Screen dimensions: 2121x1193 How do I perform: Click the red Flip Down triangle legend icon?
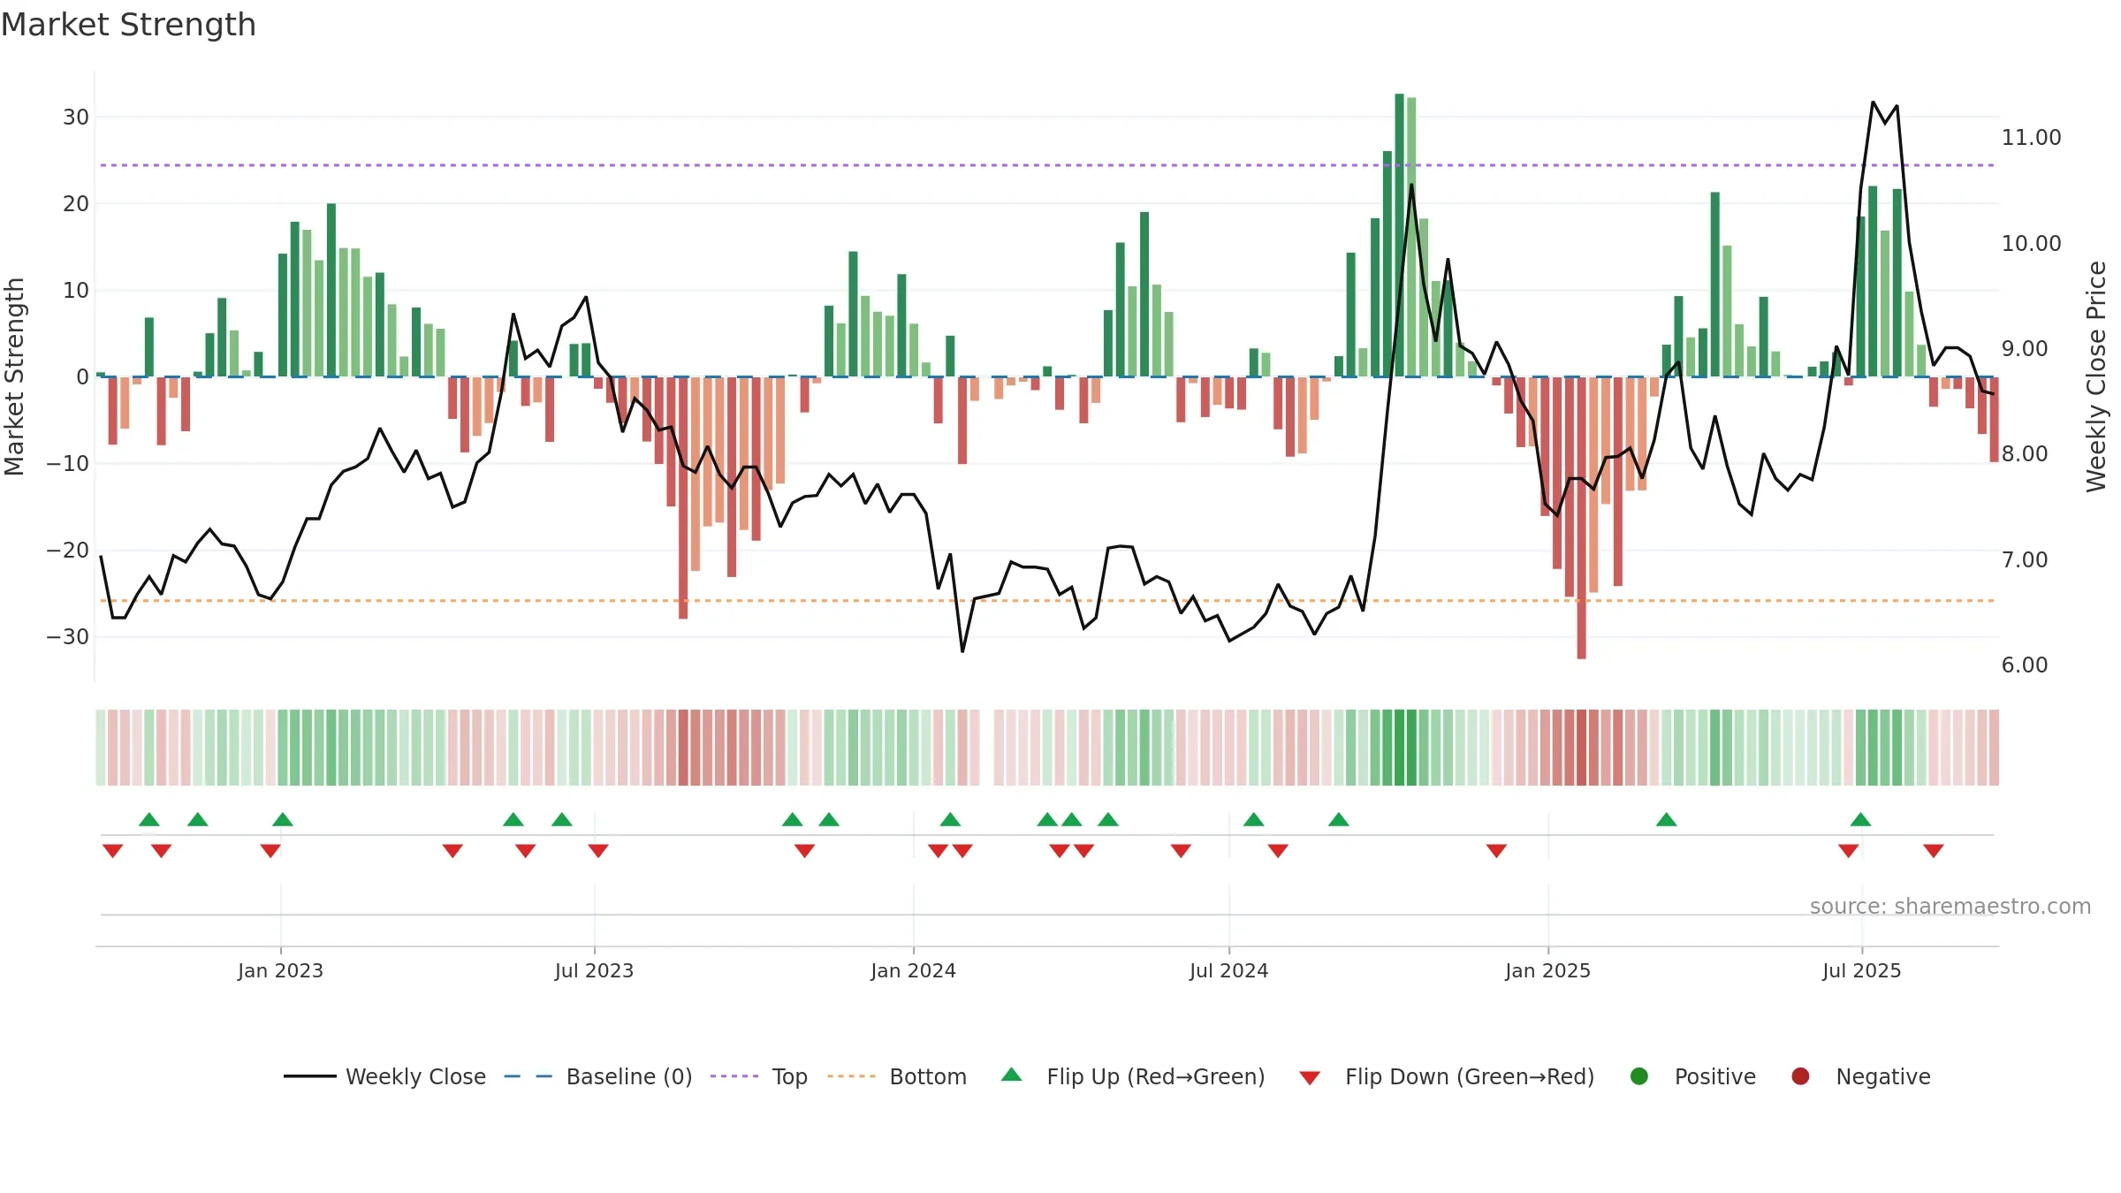tap(1310, 1078)
